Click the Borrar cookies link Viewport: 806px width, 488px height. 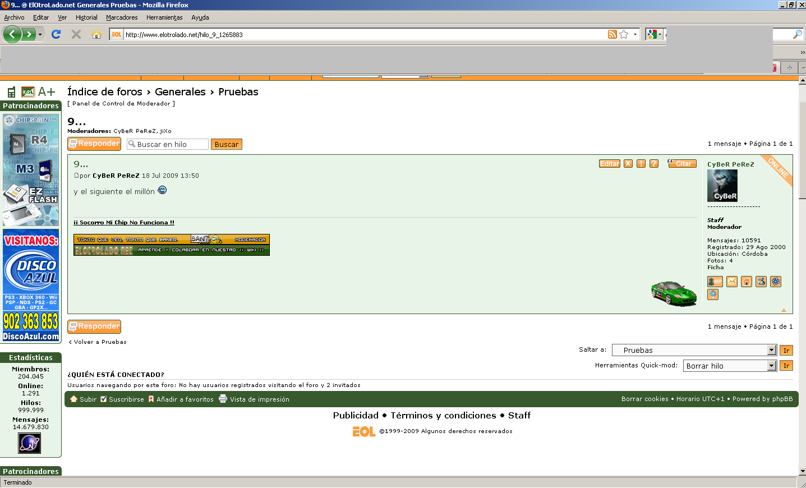coord(645,399)
